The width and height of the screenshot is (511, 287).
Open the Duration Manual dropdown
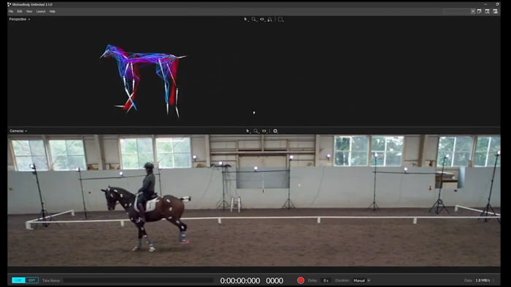pos(361,280)
